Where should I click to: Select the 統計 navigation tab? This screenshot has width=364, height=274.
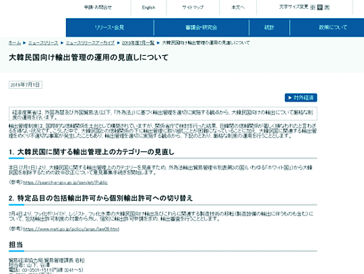pos(269,28)
